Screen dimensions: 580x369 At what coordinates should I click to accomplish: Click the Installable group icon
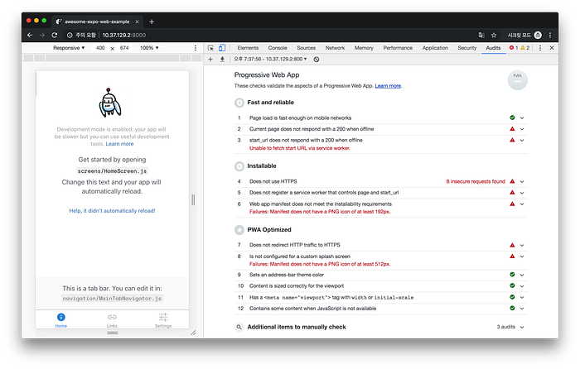tap(239, 166)
